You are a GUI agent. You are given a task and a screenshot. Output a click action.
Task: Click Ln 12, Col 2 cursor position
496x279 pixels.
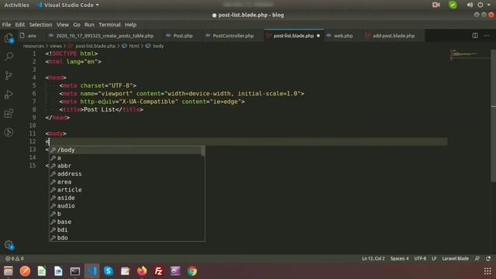373,258
